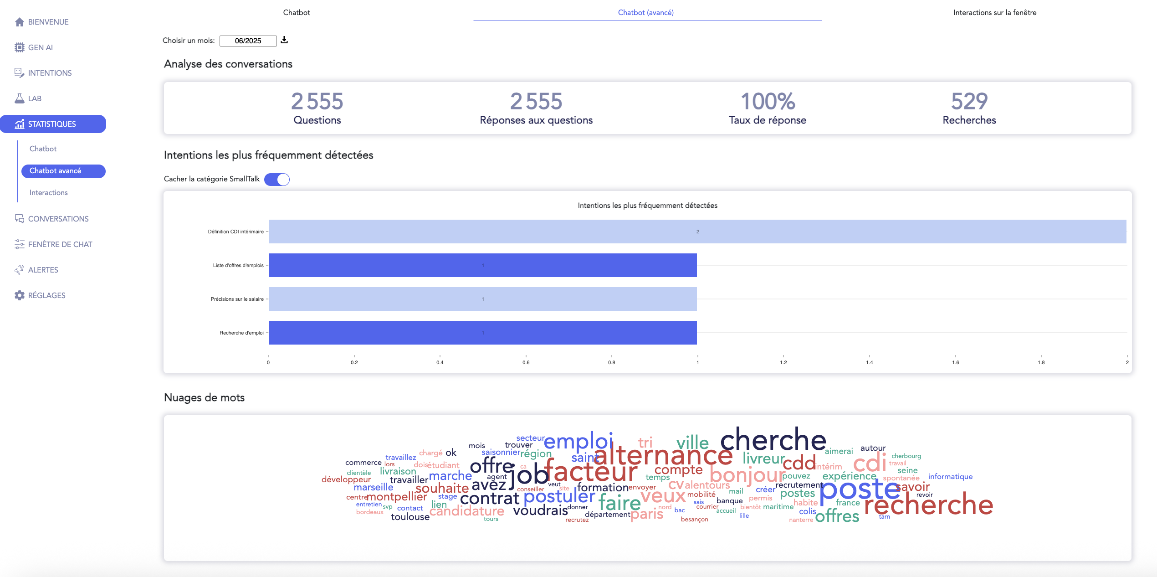Switch to Interactions sur la fenêtre tab
1157x577 pixels.
pyautogui.click(x=995, y=13)
